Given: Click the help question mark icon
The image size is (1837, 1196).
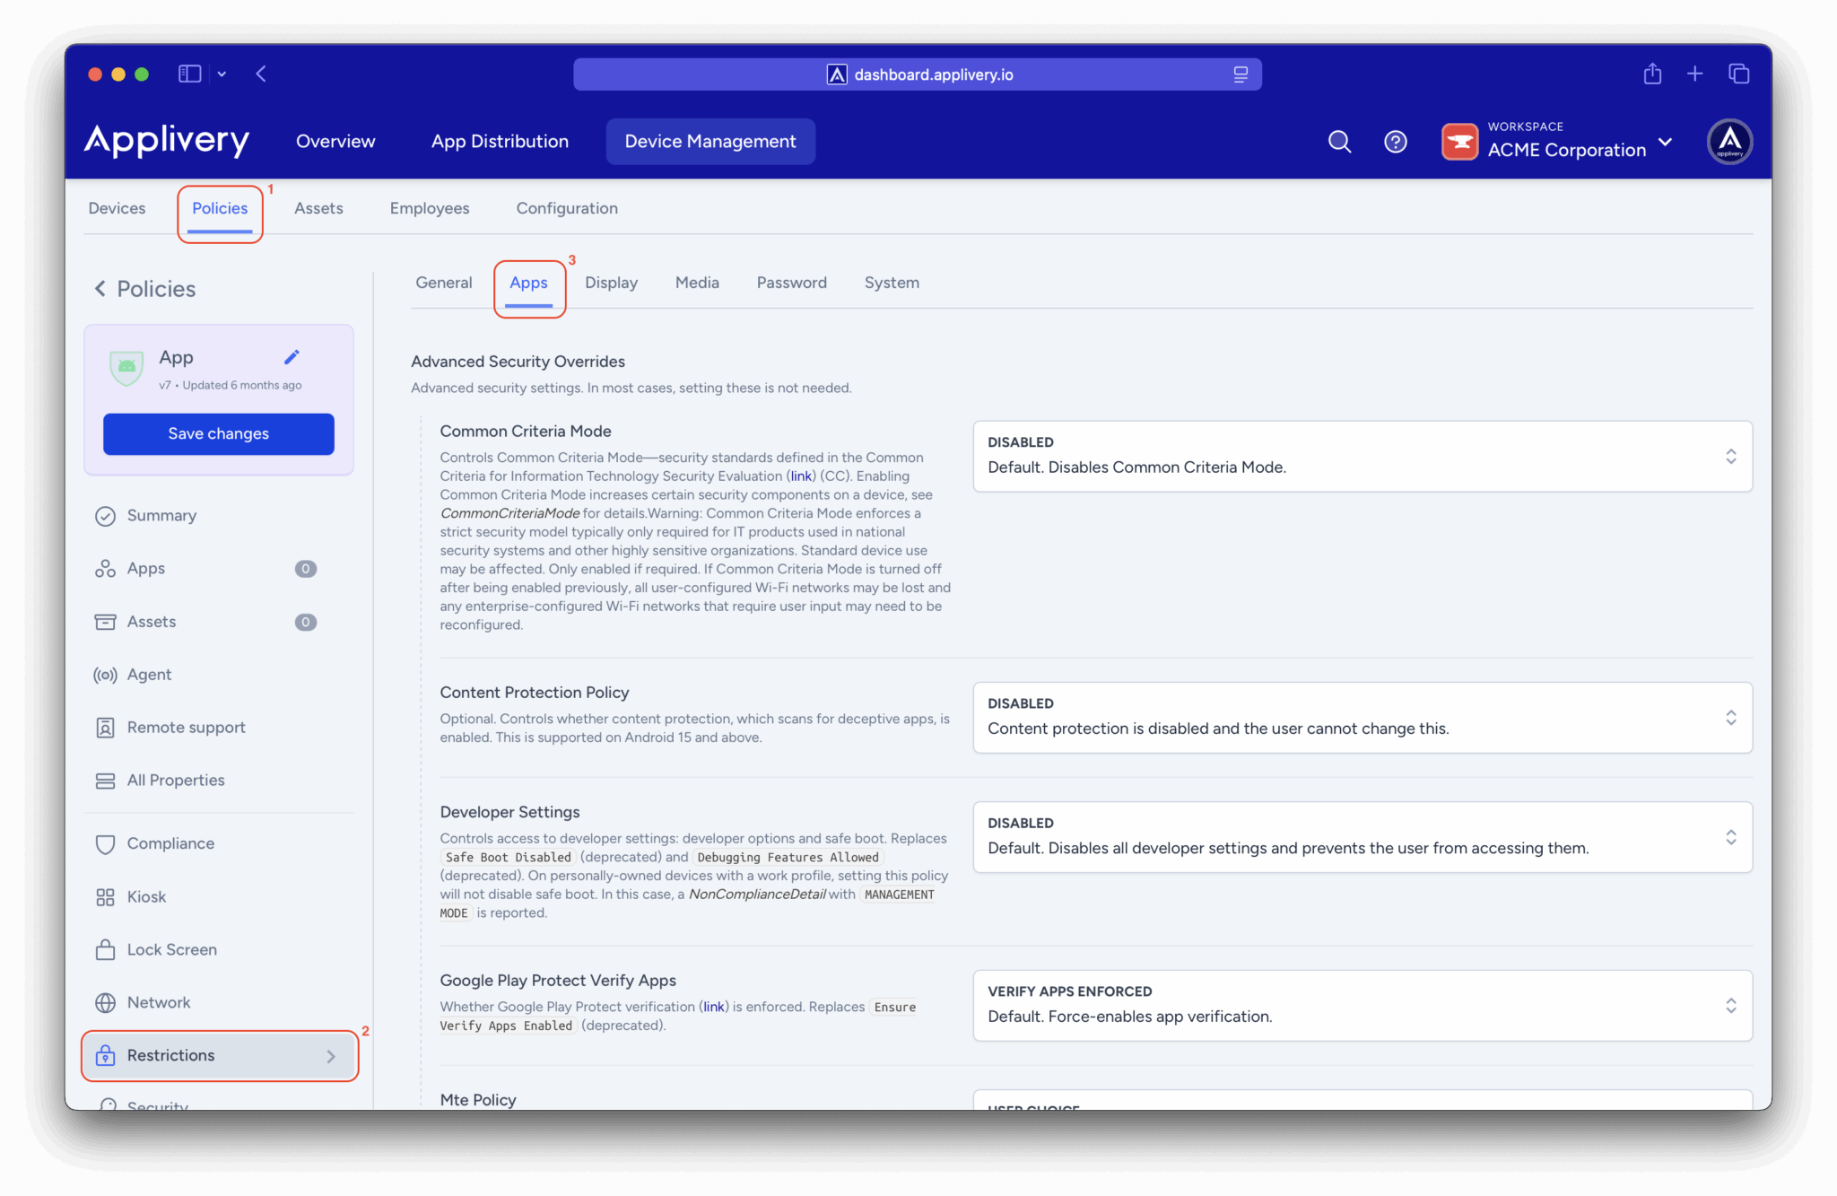Looking at the screenshot, I should point(1394,141).
